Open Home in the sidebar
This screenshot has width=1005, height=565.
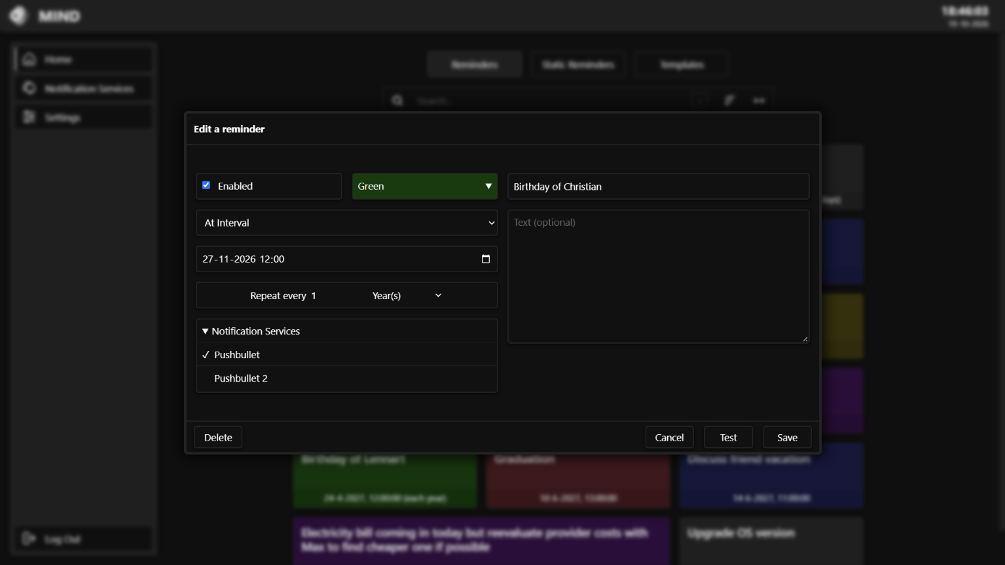click(84, 60)
